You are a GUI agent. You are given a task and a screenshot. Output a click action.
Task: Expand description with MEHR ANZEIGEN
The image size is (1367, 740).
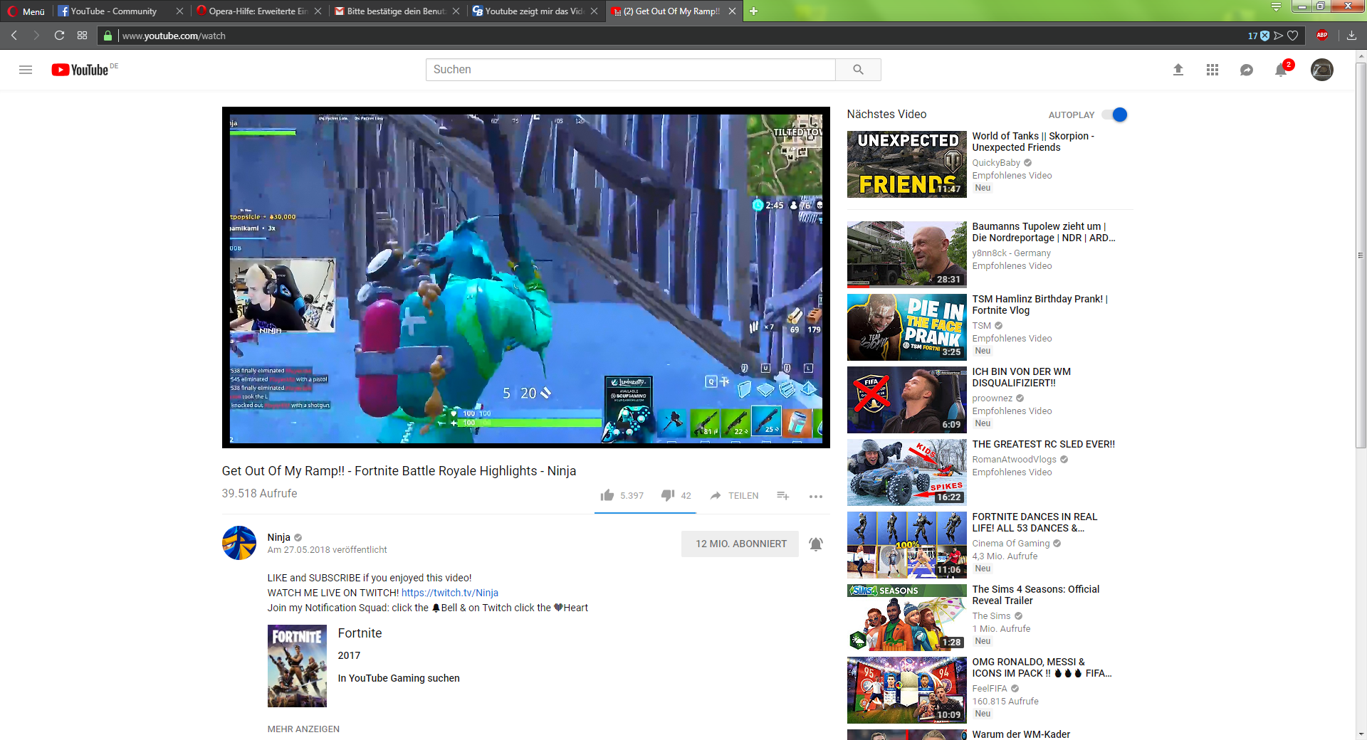(303, 729)
